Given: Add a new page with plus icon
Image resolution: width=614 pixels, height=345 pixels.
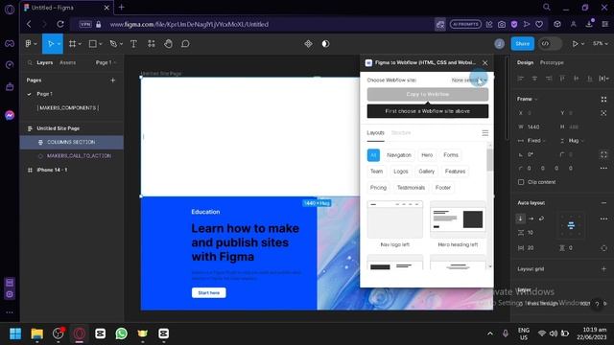Looking at the screenshot, I should (x=113, y=80).
